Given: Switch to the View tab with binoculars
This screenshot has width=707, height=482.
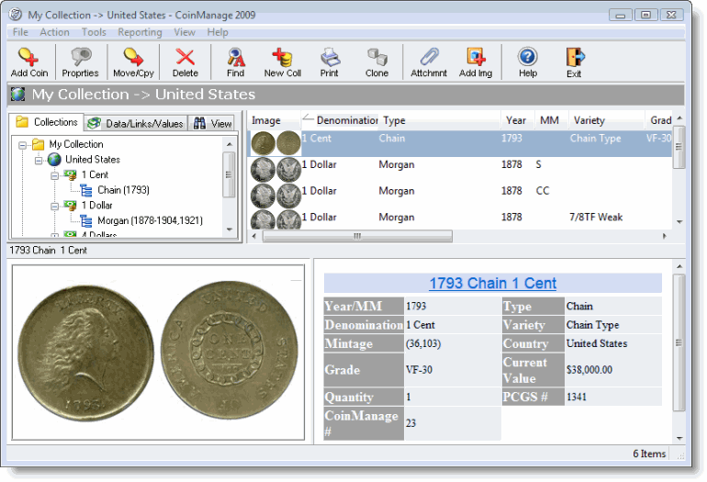Looking at the screenshot, I should coord(212,123).
